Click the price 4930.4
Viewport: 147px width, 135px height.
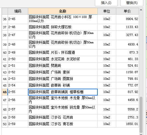[133, 44]
